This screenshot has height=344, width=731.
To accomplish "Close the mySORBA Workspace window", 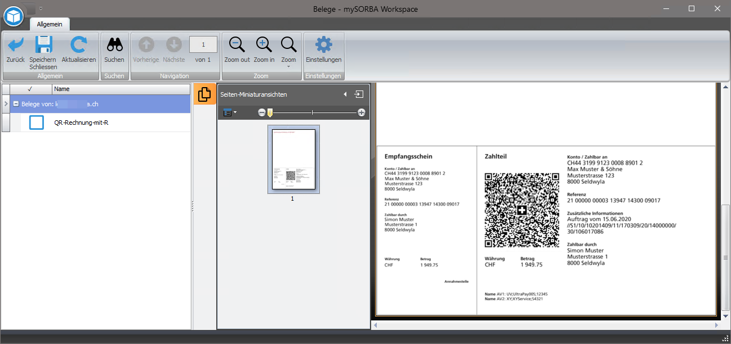I will 717,8.
